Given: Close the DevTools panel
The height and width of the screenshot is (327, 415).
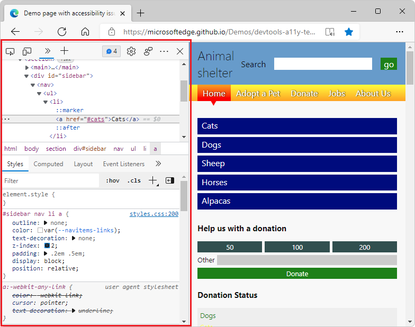Looking at the screenshot, I should (180, 51).
